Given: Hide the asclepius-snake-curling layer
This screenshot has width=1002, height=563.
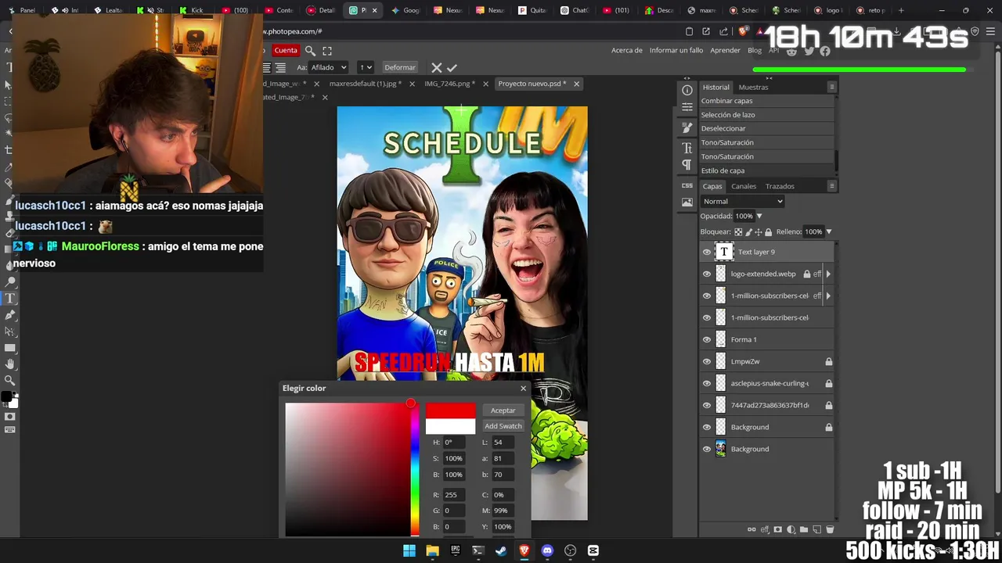Looking at the screenshot, I should tap(707, 383).
